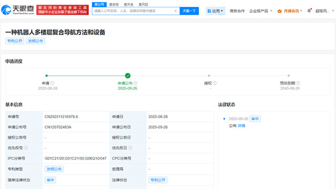Viewport: 336px width, 189px height.
Task: Open the notification bell
Action: click(x=309, y=10)
